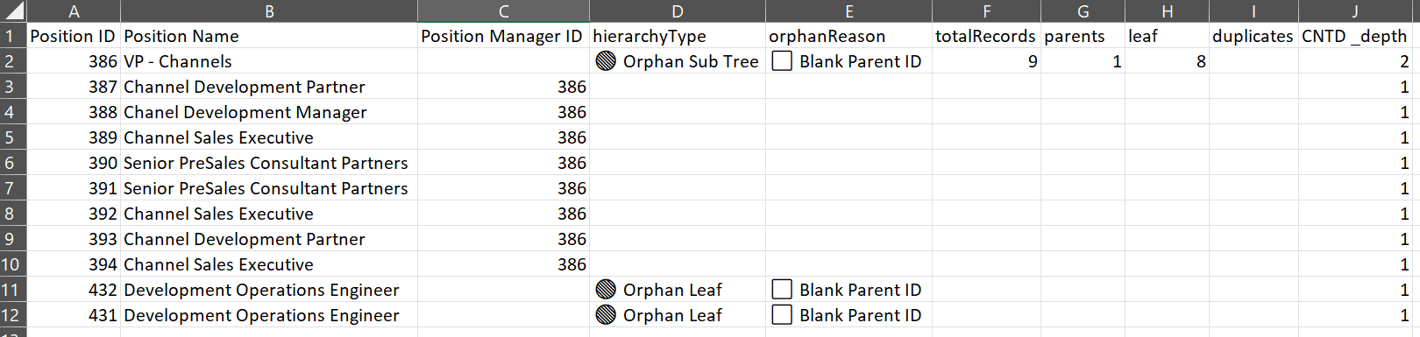Select column C header
The height and width of the screenshot is (337, 1420).
point(503,11)
